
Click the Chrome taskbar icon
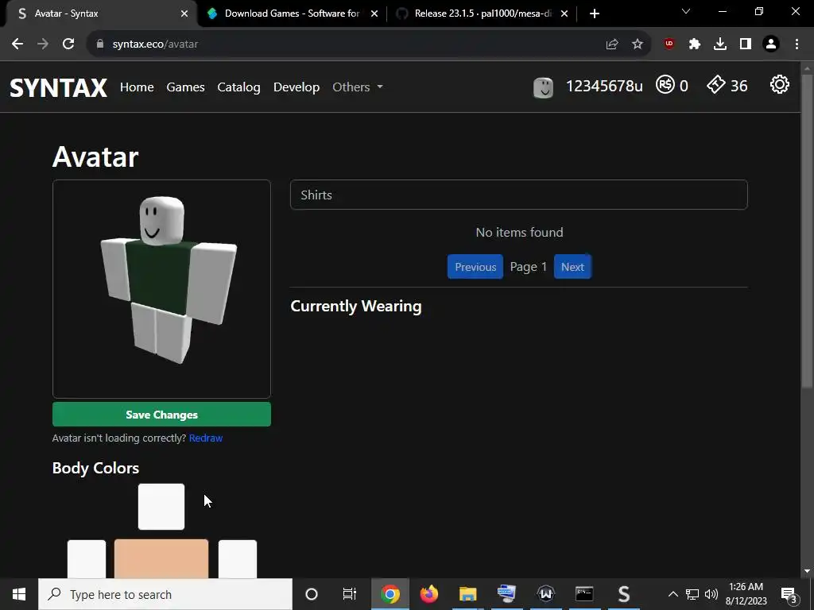tap(390, 594)
